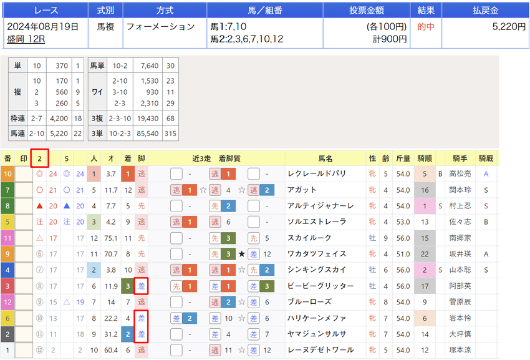530x360 pixels.
Task: Click the red 注 mark for ソルエストレーラ
Action: click(x=39, y=221)
